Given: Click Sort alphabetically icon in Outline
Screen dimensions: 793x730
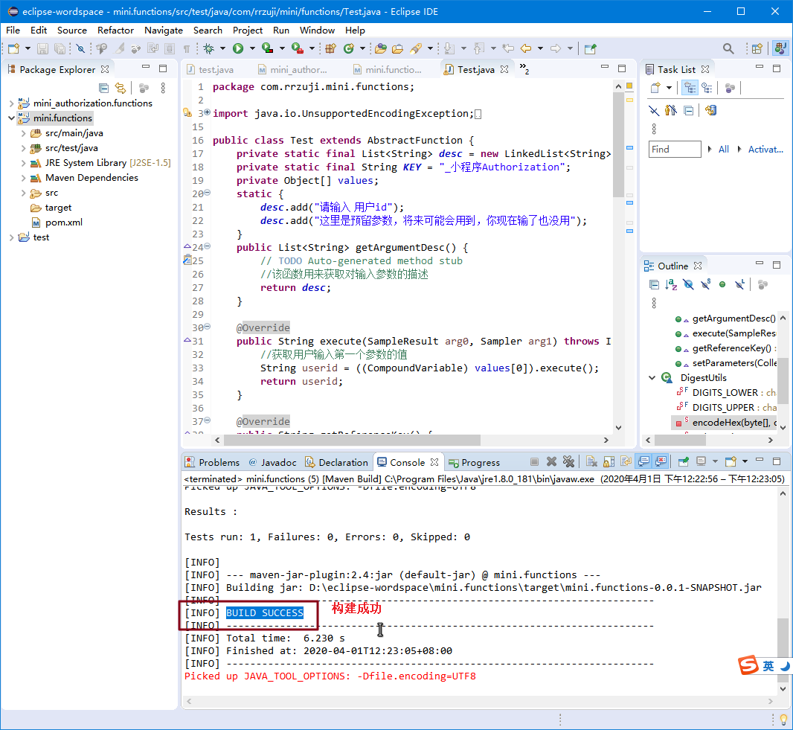Looking at the screenshot, I should click(671, 284).
